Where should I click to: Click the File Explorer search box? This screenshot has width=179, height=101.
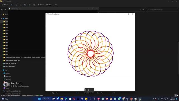pos(162,10)
